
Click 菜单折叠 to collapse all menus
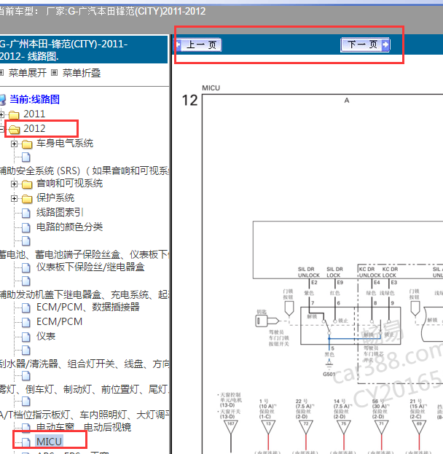[82, 73]
